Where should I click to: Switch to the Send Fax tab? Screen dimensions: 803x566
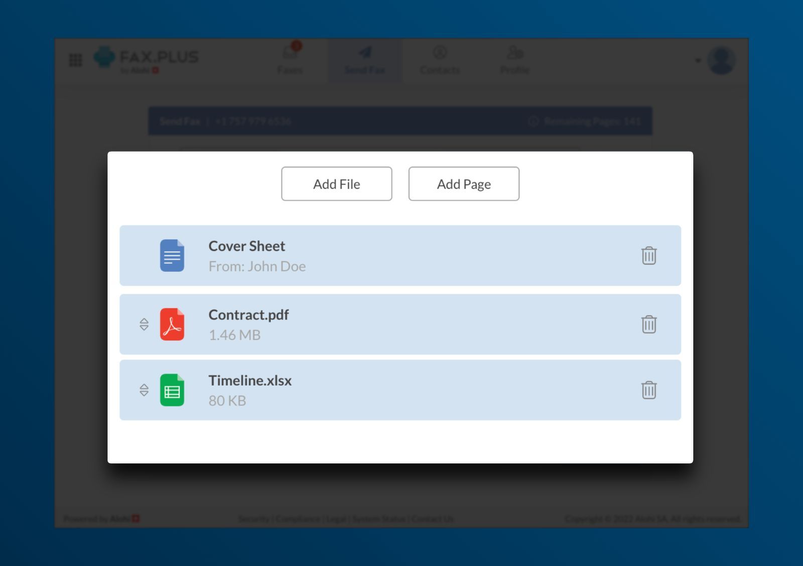tap(365, 59)
